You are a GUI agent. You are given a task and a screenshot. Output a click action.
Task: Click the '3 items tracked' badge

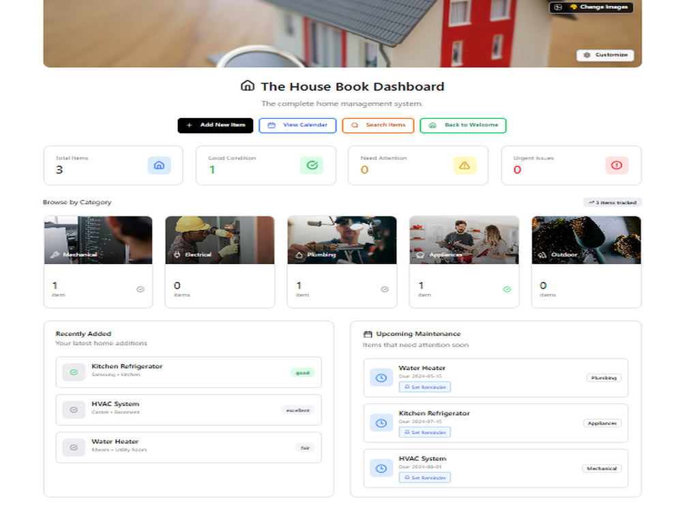click(x=612, y=203)
